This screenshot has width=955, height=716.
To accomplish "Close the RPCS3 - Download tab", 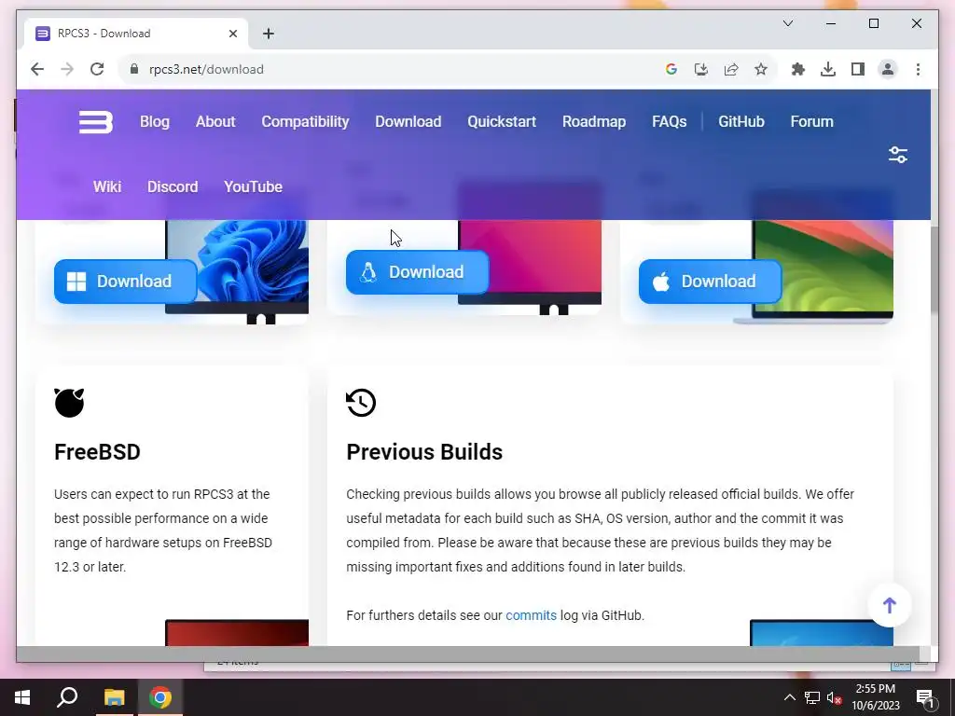I will click(x=232, y=34).
